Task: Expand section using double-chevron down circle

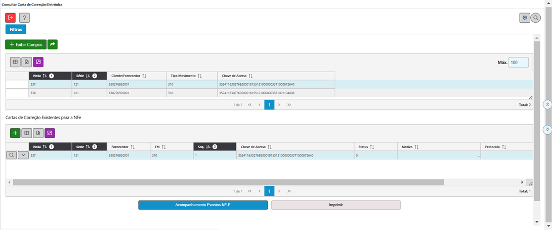Action: point(547,130)
